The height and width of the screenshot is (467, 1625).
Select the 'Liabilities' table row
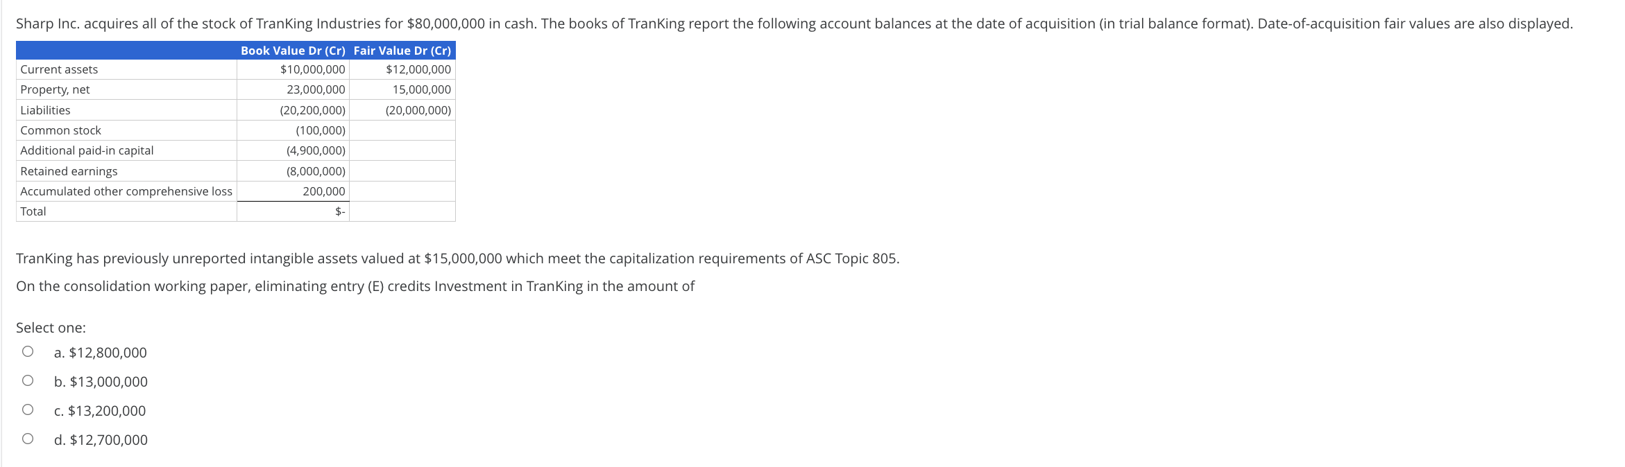45,109
